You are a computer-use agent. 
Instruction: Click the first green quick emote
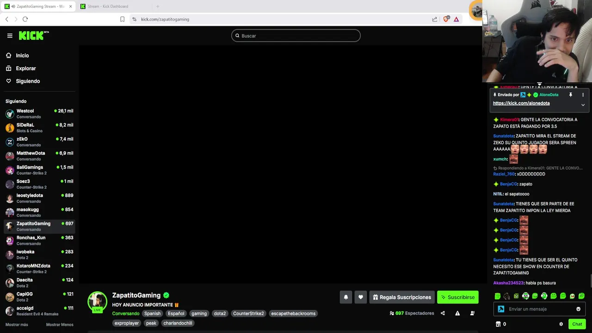(x=498, y=296)
